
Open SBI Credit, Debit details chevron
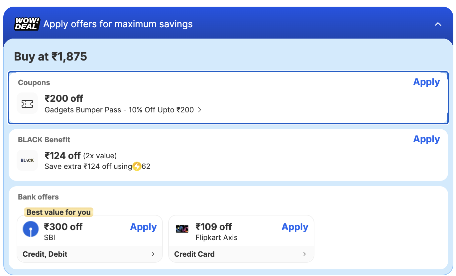pos(153,254)
